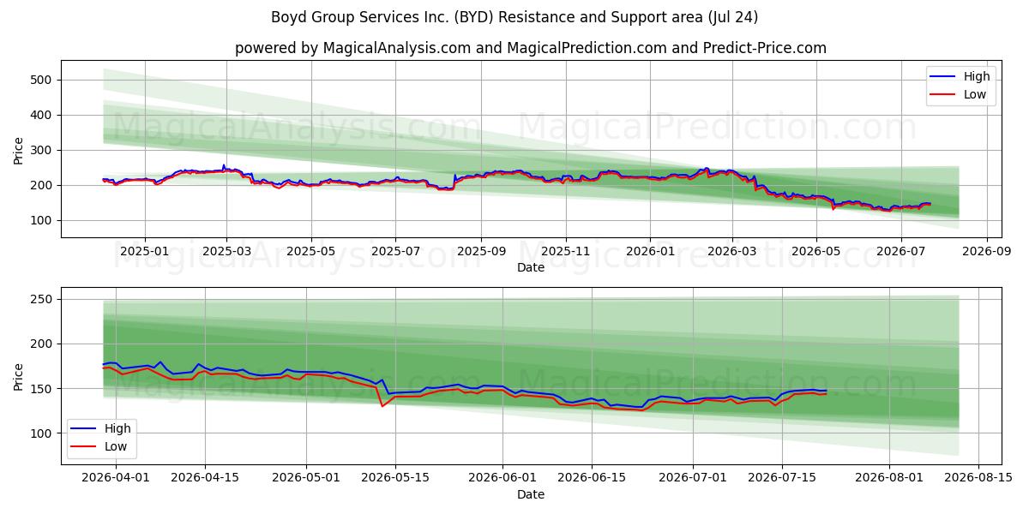Click the '400' price tick on top chart
The height and width of the screenshot is (514, 1029).
pyautogui.click(x=43, y=115)
